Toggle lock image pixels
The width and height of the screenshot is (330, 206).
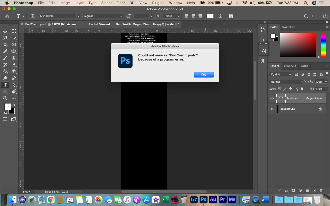[x=285, y=89]
